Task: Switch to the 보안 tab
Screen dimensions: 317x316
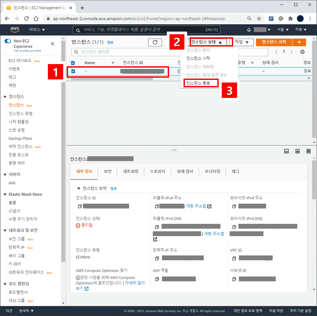Action: coord(108,171)
